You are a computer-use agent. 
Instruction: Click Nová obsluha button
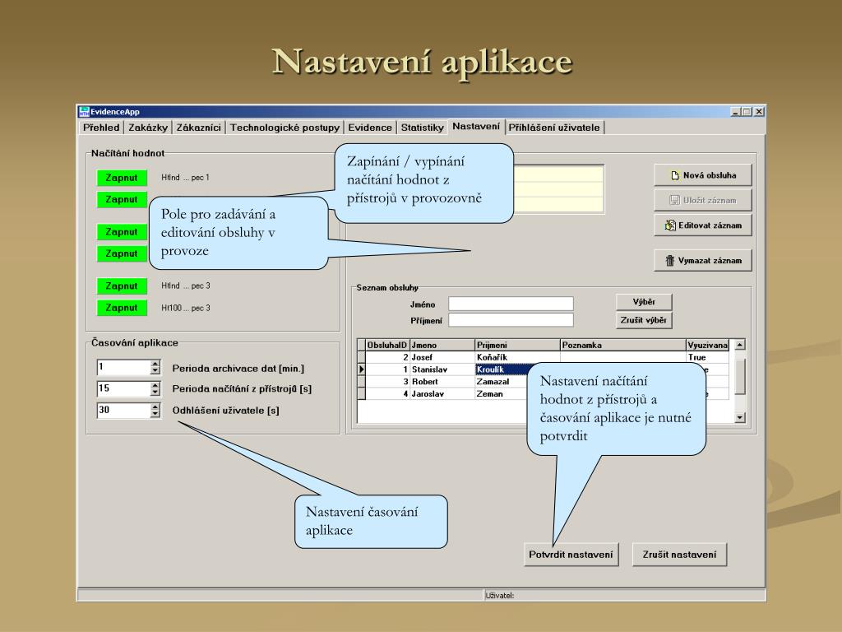[703, 175]
